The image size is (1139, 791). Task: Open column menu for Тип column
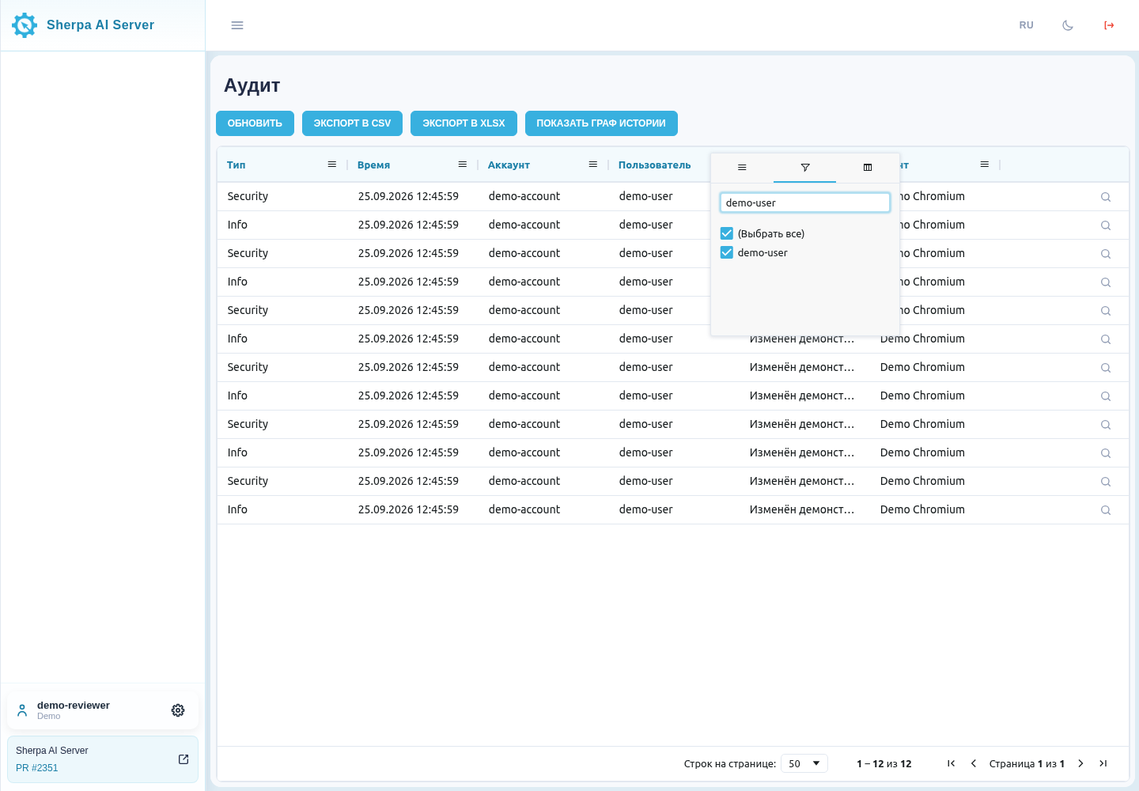pyautogui.click(x=332, y=165)
